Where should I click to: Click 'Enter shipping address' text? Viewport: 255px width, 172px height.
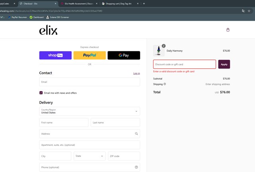218,84
